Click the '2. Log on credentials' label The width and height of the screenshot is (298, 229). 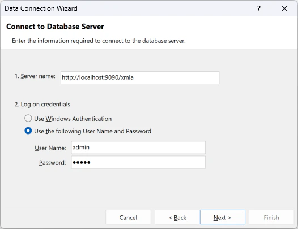click(42, 105)
